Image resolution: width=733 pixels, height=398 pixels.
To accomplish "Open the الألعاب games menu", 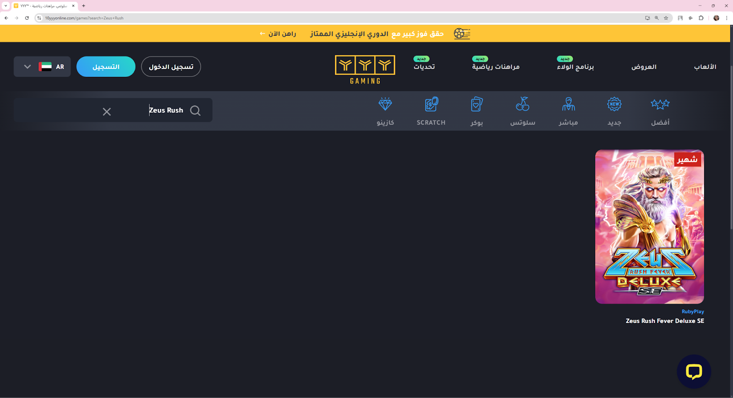I will coord(705,67).
